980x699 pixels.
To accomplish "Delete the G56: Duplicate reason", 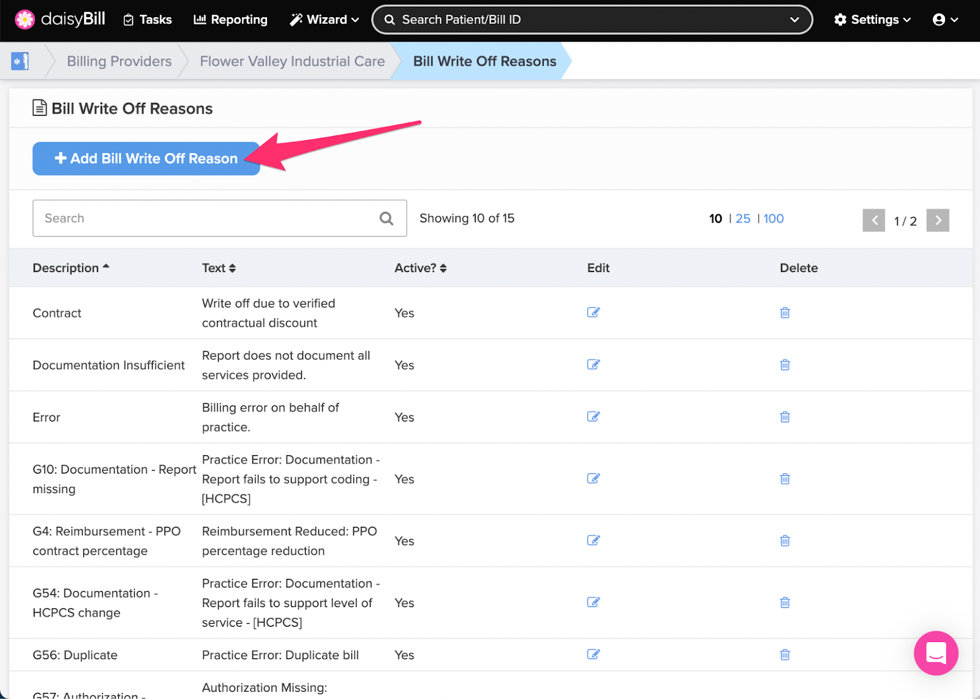I will (x=785, y=654).
